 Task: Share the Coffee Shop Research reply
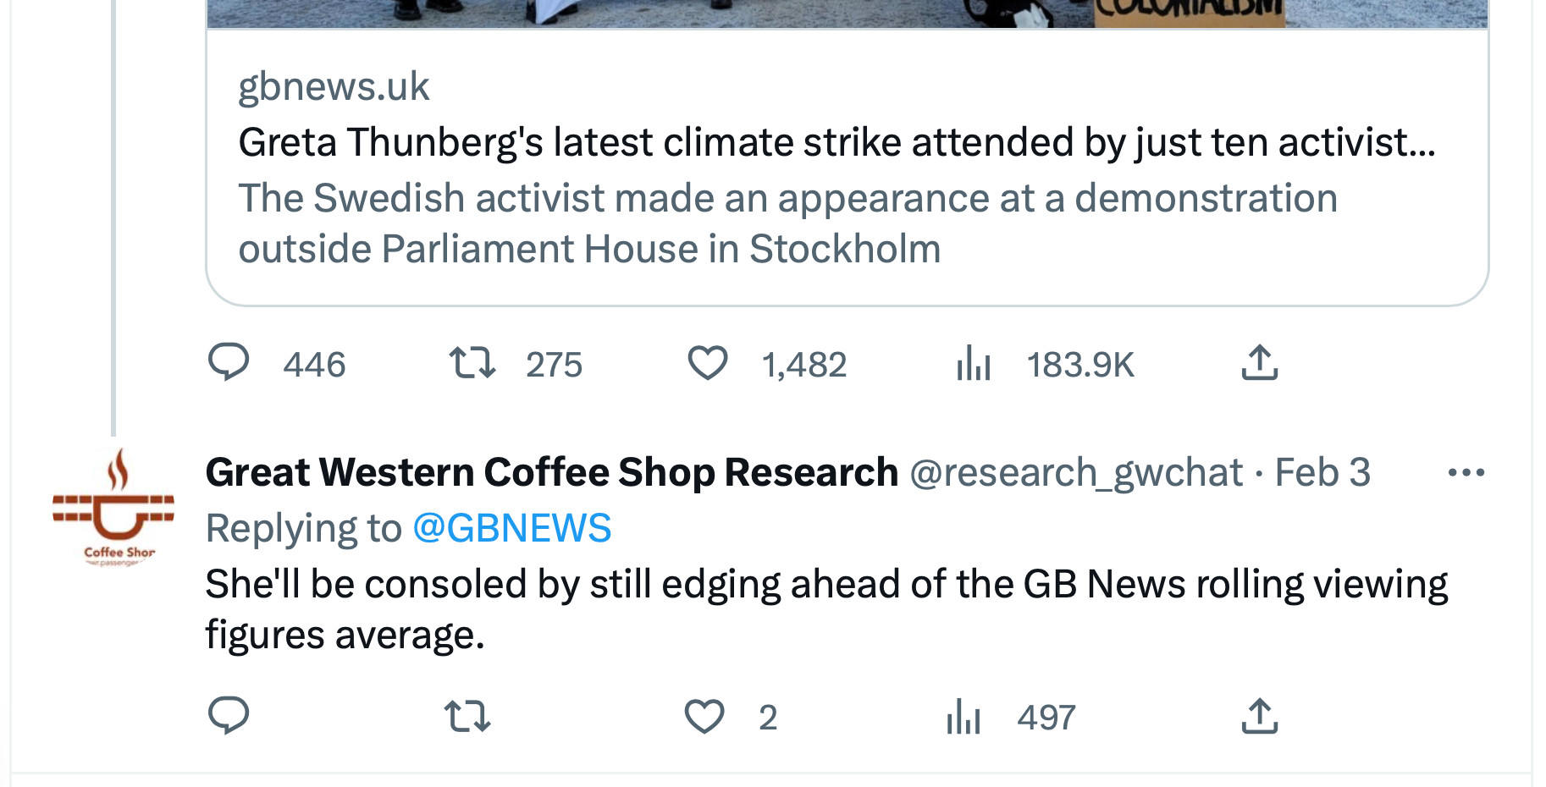(x=1259, y=716)
